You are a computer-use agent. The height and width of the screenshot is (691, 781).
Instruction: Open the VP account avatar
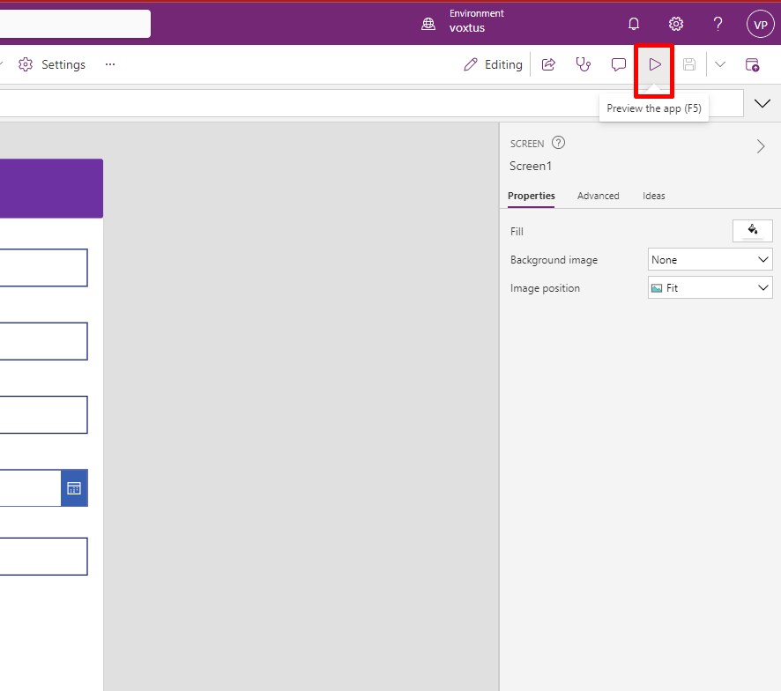(x=760, y=24)
